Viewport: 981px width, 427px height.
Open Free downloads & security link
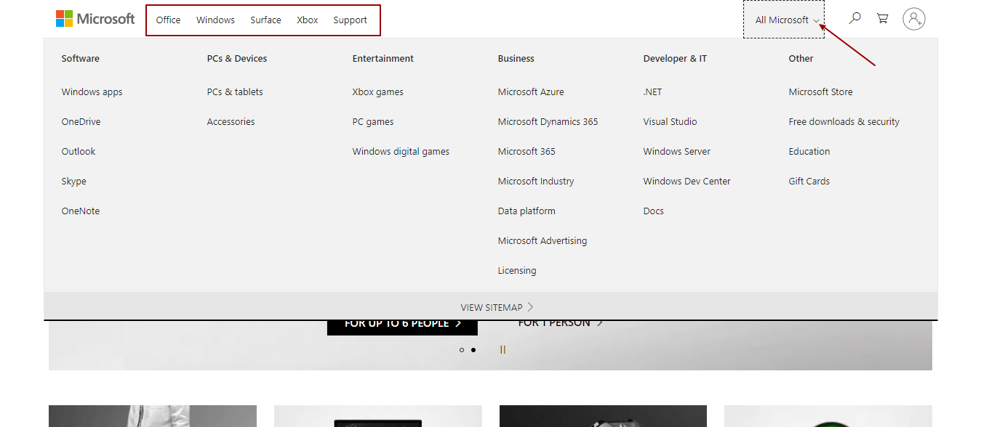844,121
